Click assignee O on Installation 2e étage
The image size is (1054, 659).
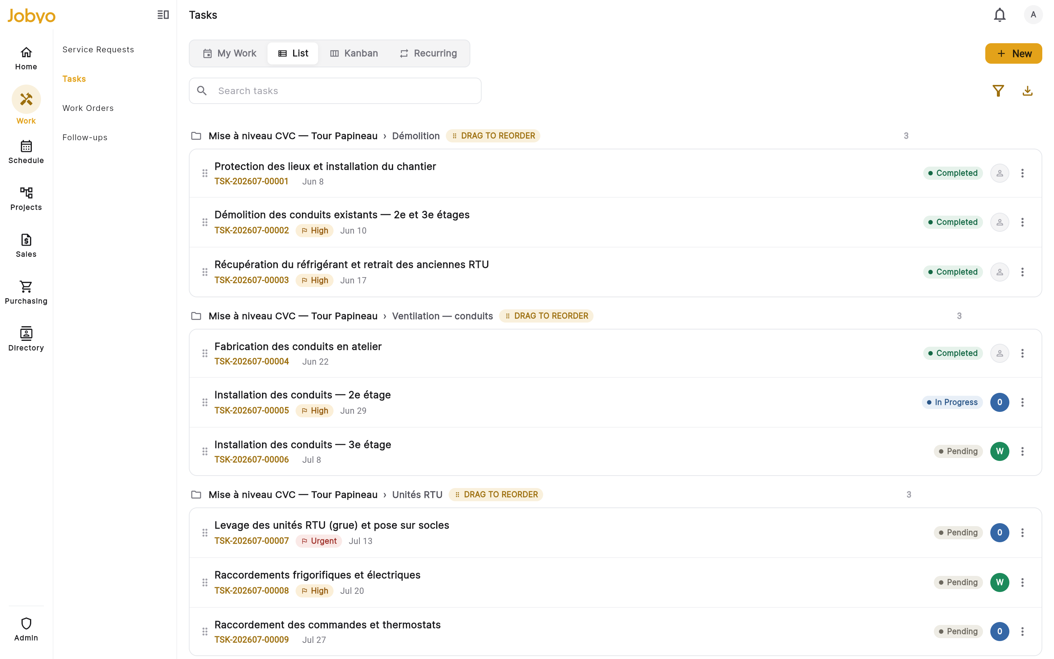coord(999,402)
